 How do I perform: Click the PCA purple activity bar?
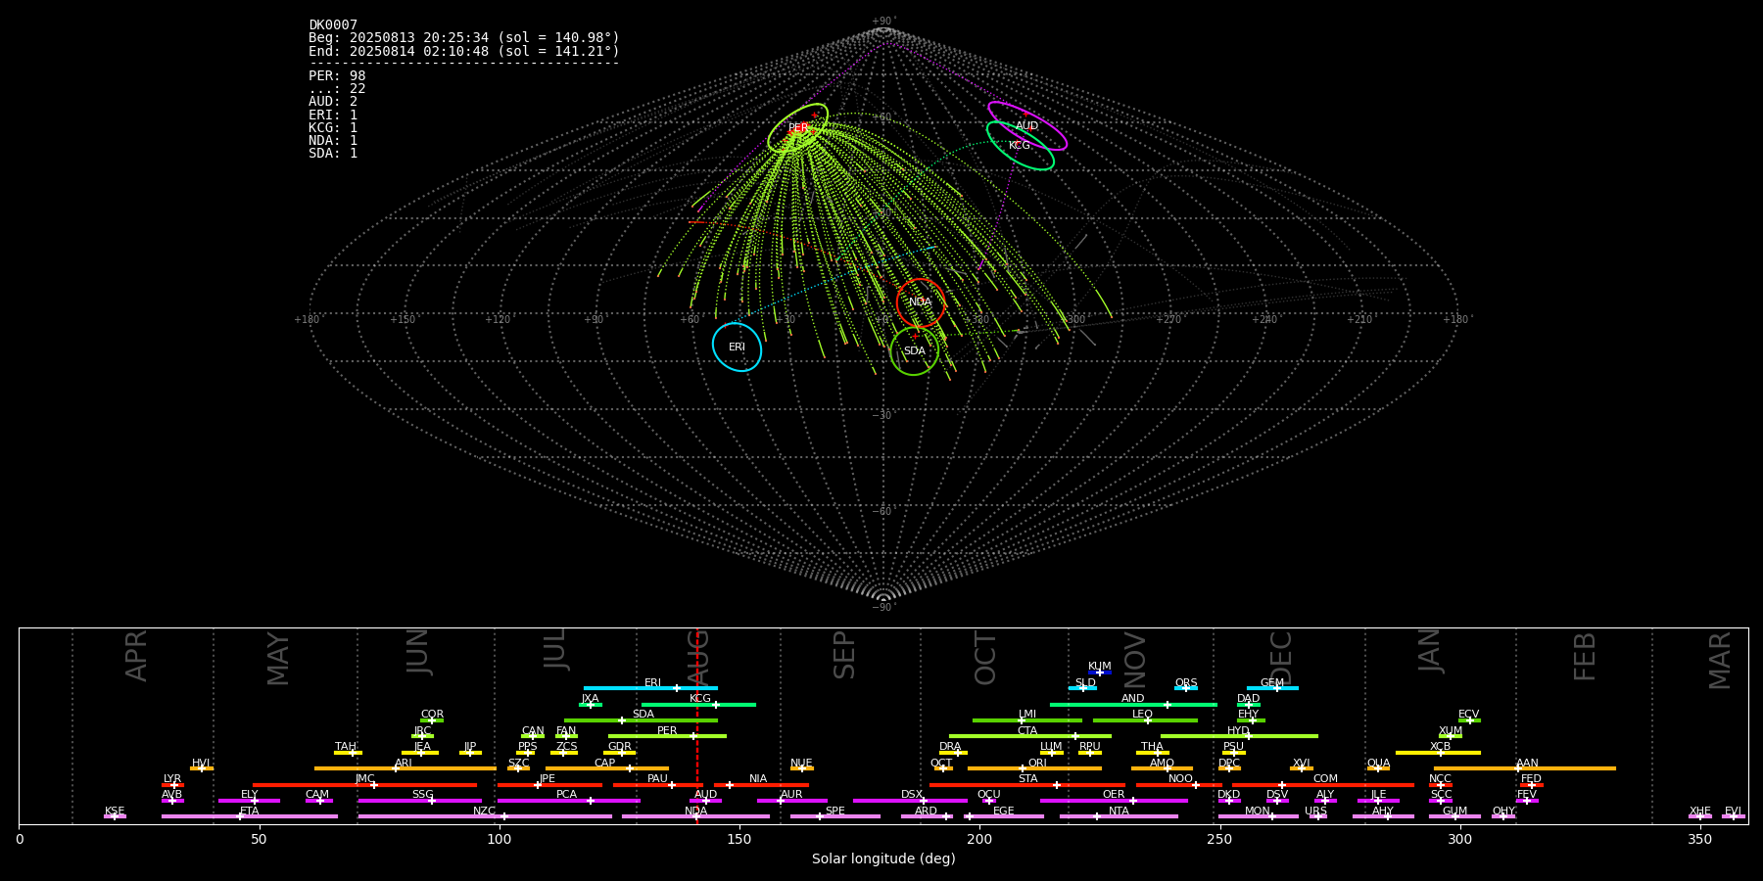568,801
